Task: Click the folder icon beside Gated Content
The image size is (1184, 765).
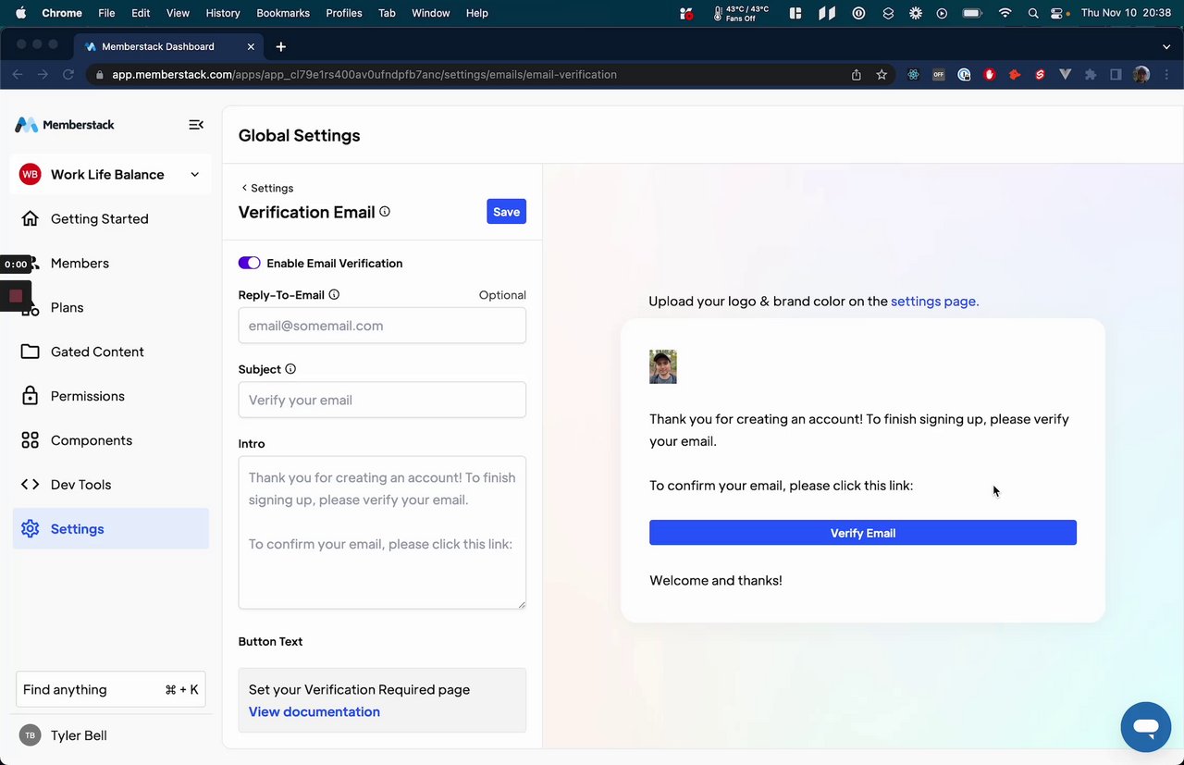Action: click(31, 352)
